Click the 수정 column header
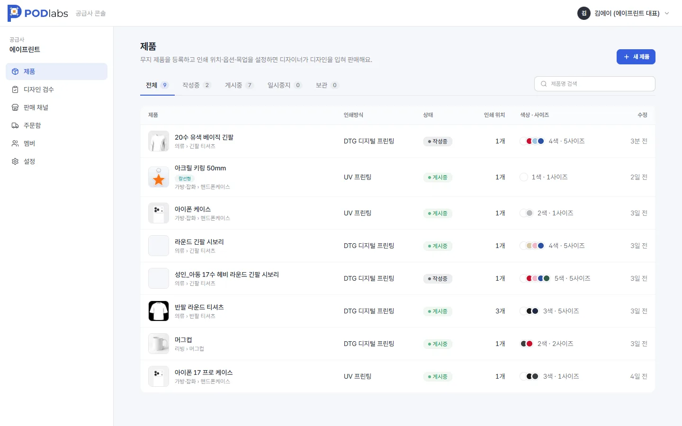Viewport: 682px width, 426px height. (642, 115)
